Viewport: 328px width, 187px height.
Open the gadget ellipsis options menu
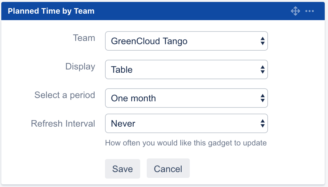coord(309,11)
